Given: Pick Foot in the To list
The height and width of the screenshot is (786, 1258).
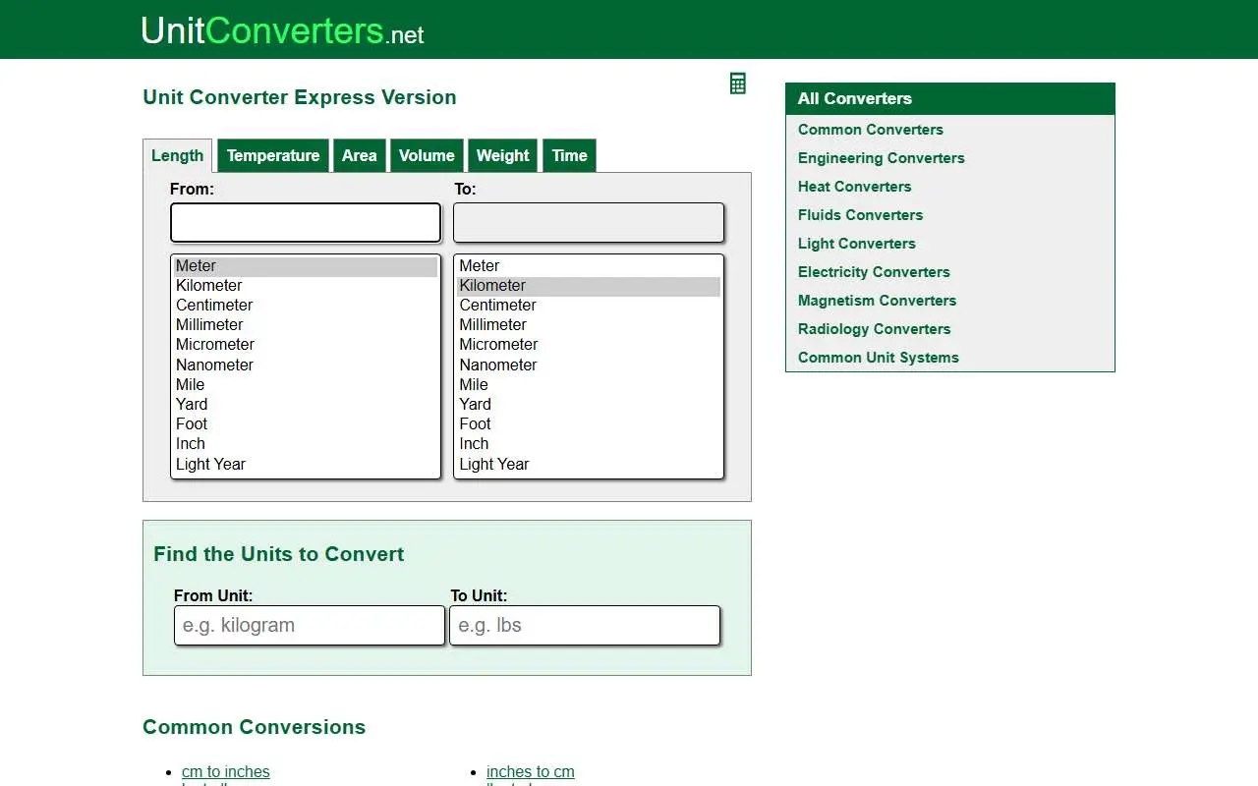Looking at the screenshot, I should pyautogui.click(x=589, y=424).
